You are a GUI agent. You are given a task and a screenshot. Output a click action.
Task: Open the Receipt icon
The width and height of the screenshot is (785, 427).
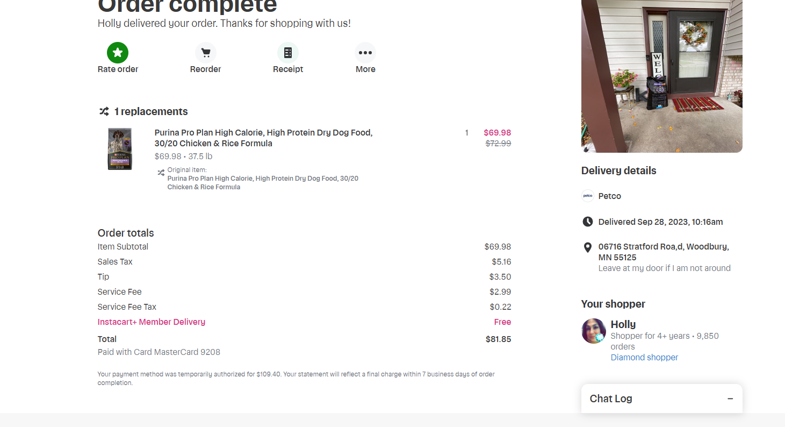(x=288, y=53)
